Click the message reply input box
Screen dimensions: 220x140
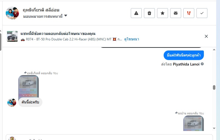coord(109,138)
